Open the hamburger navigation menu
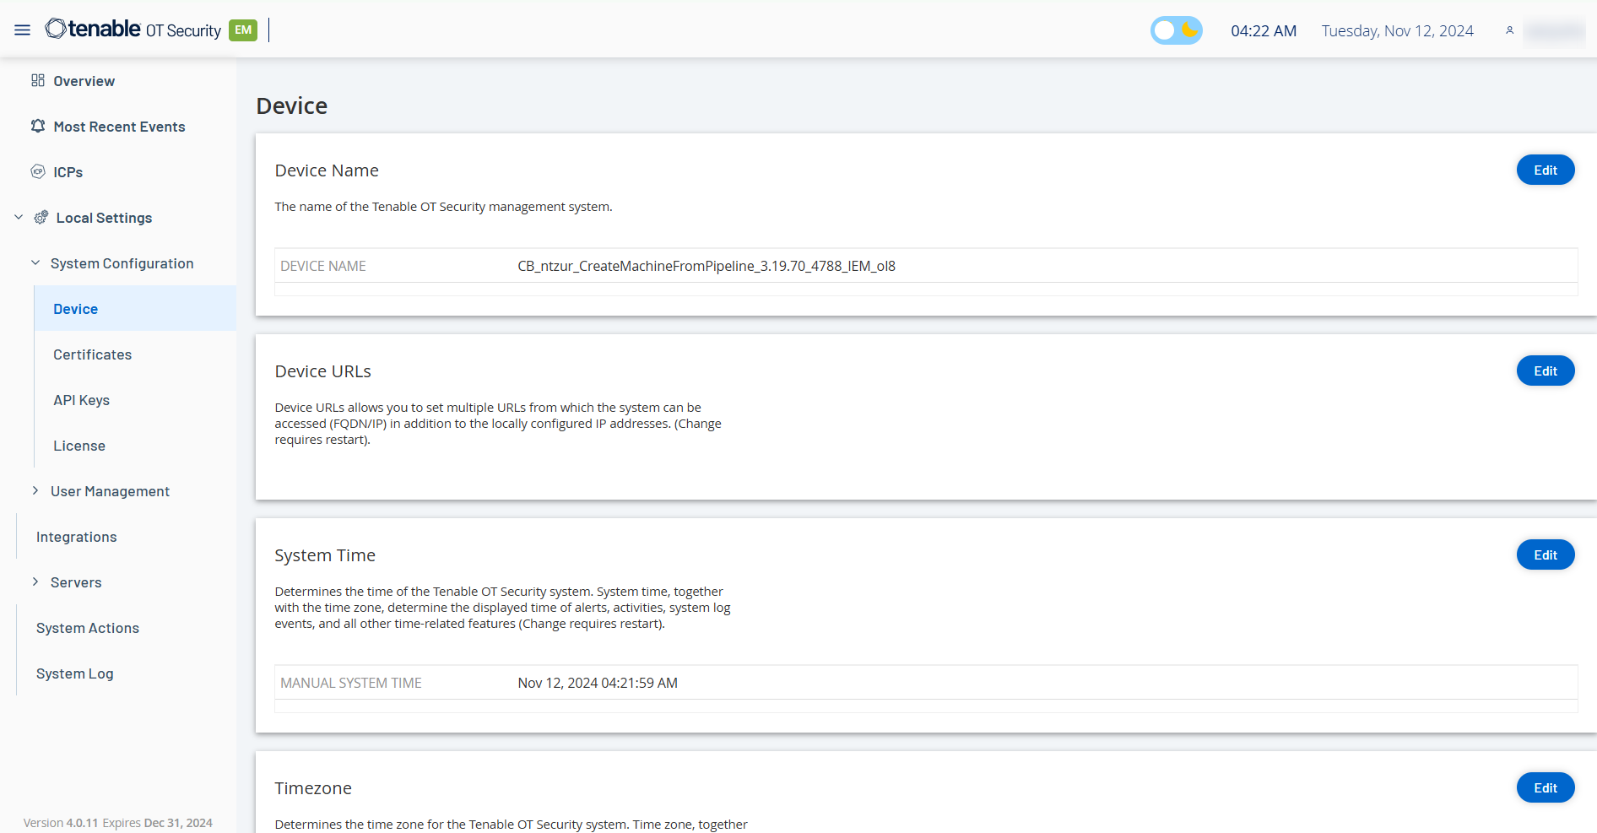This screenshot has height=833, width=1597. click(x=23, y=30)
